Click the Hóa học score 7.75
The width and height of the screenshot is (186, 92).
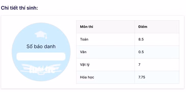[x=142, y=77]
